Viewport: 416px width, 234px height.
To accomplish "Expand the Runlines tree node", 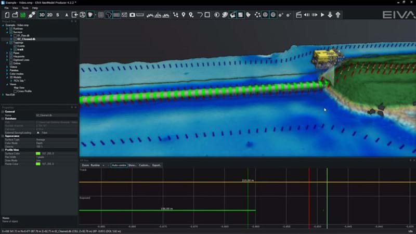I will pos(7,29).
